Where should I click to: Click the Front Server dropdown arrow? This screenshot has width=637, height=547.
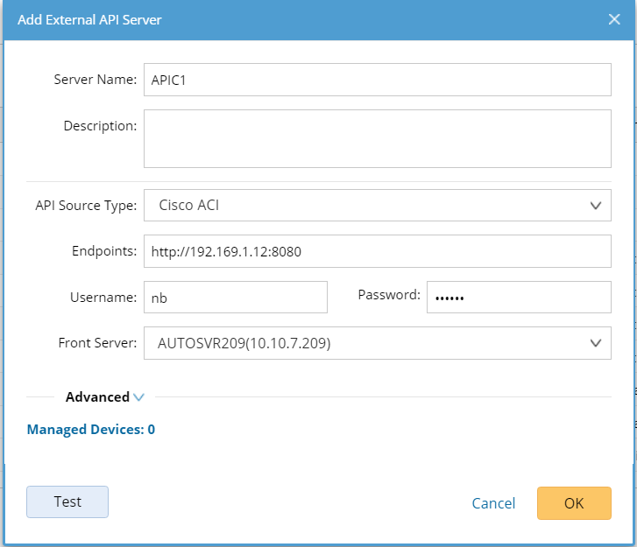coord(596,342)
